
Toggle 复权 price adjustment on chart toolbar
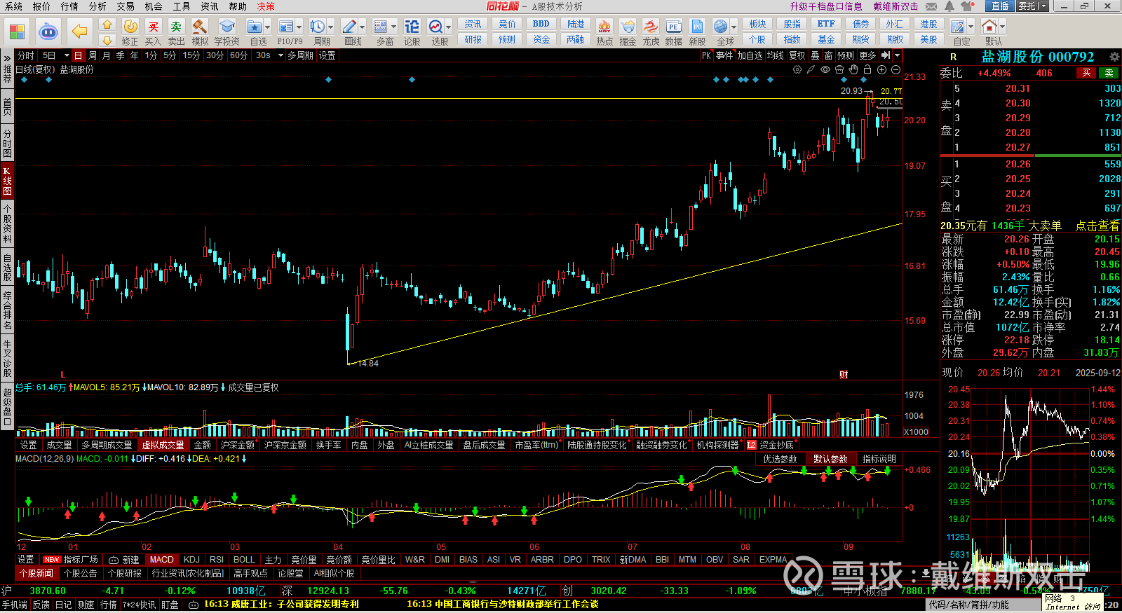[x=797, y=55]
